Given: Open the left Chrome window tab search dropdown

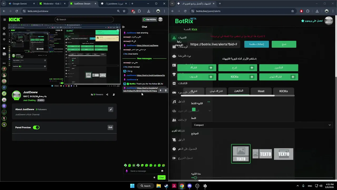Looking at the screenshot, I should [x=4, y=4].
